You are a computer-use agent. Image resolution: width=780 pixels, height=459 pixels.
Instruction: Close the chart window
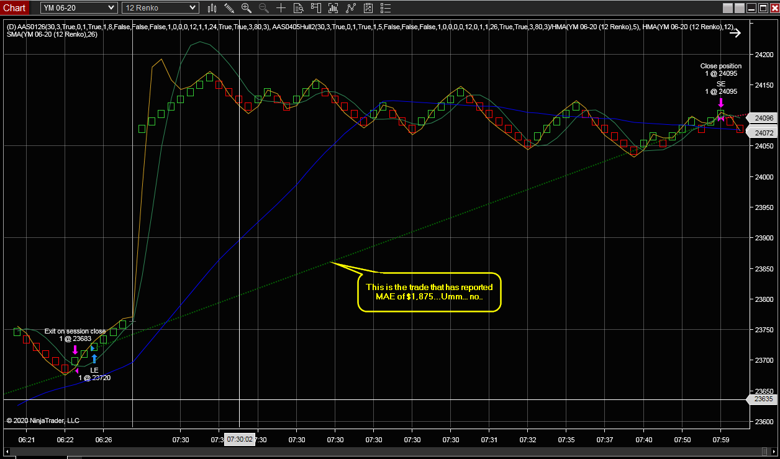[x=774, y=8]
